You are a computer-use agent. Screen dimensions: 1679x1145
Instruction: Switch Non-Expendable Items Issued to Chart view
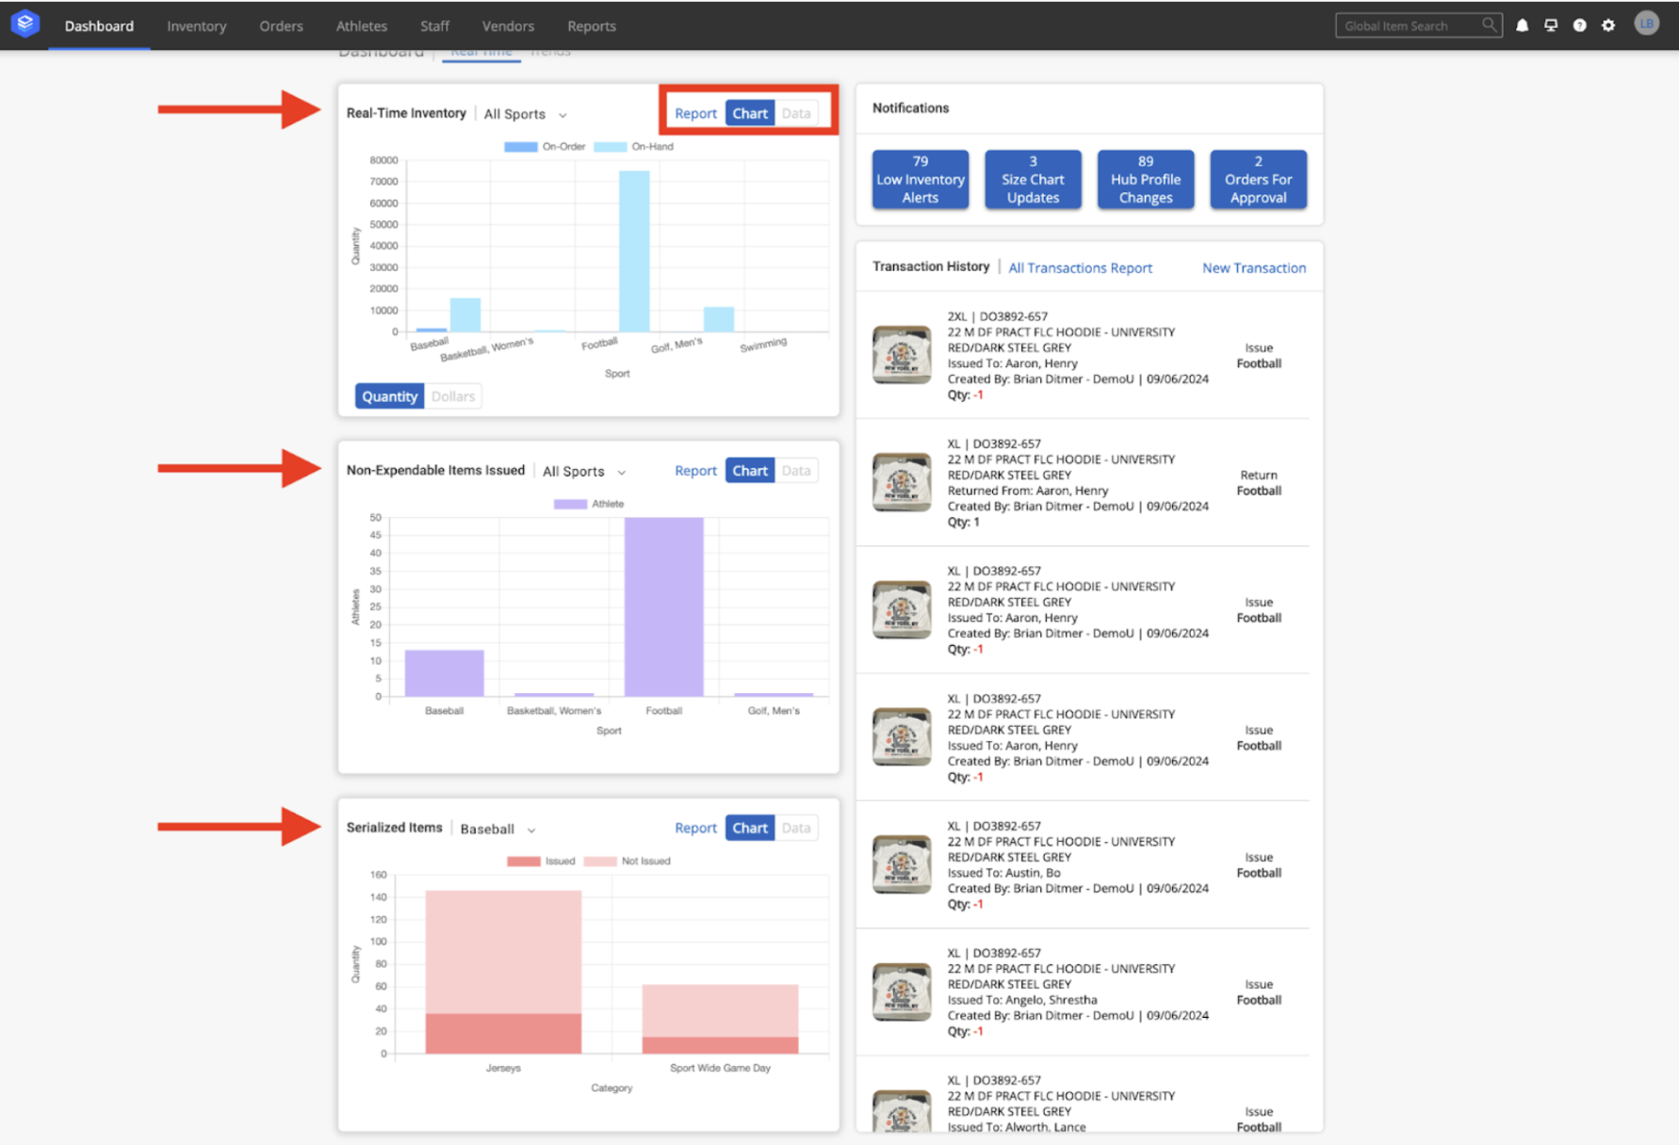[750, 471]
